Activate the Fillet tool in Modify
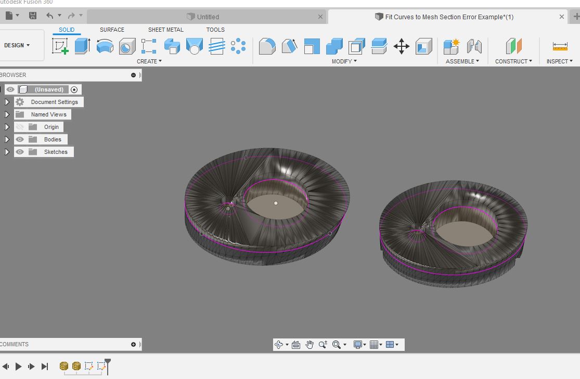 pos(267,46)
